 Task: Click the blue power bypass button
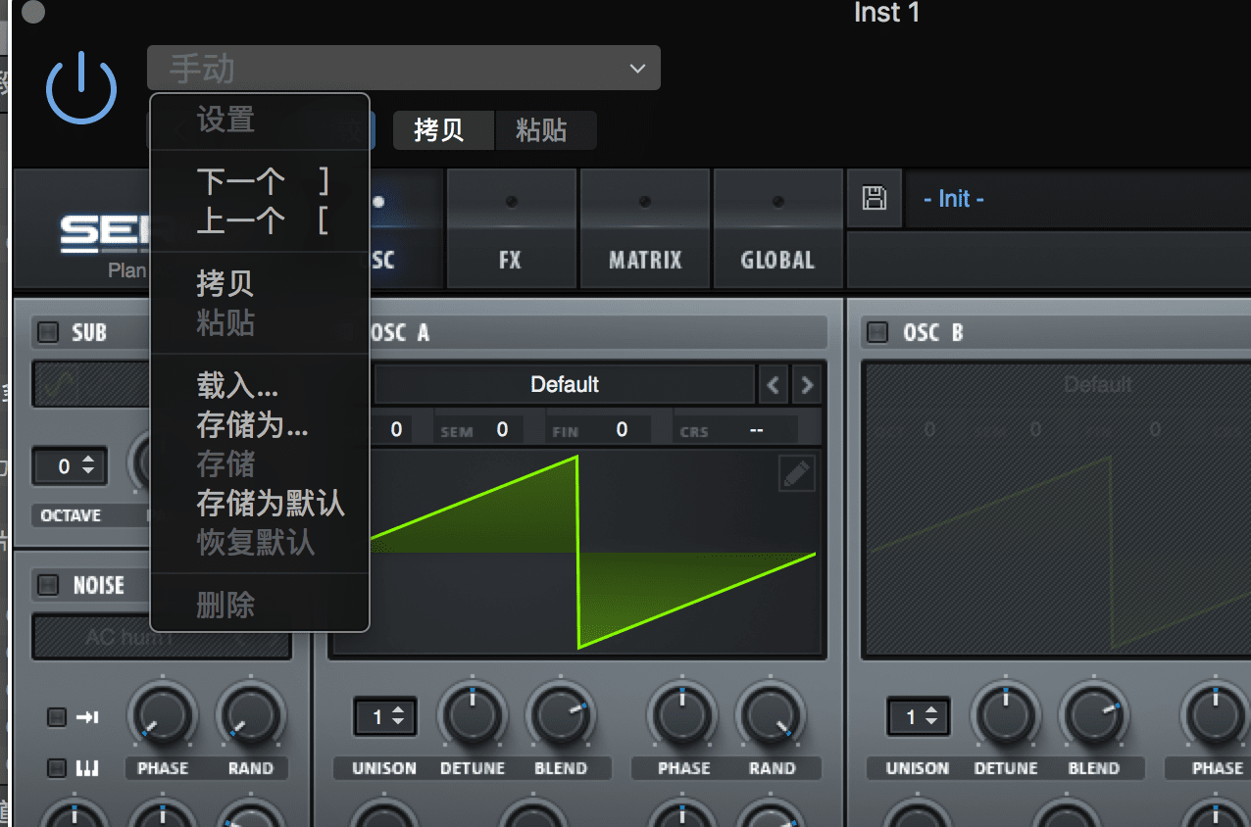pyautogui.click(x=81, y=86)
